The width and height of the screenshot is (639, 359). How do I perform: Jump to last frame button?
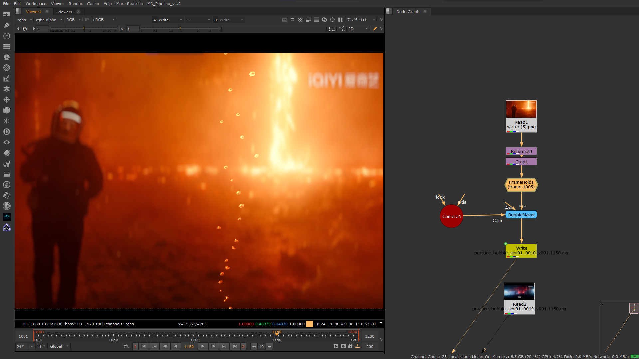point(235,346)
